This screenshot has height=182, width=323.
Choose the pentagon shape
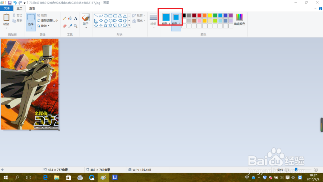[x=106, y=21]
